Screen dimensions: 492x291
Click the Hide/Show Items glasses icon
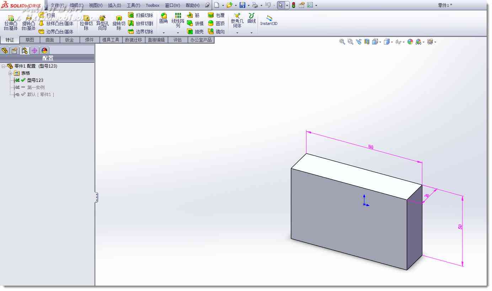coord(399,42)
